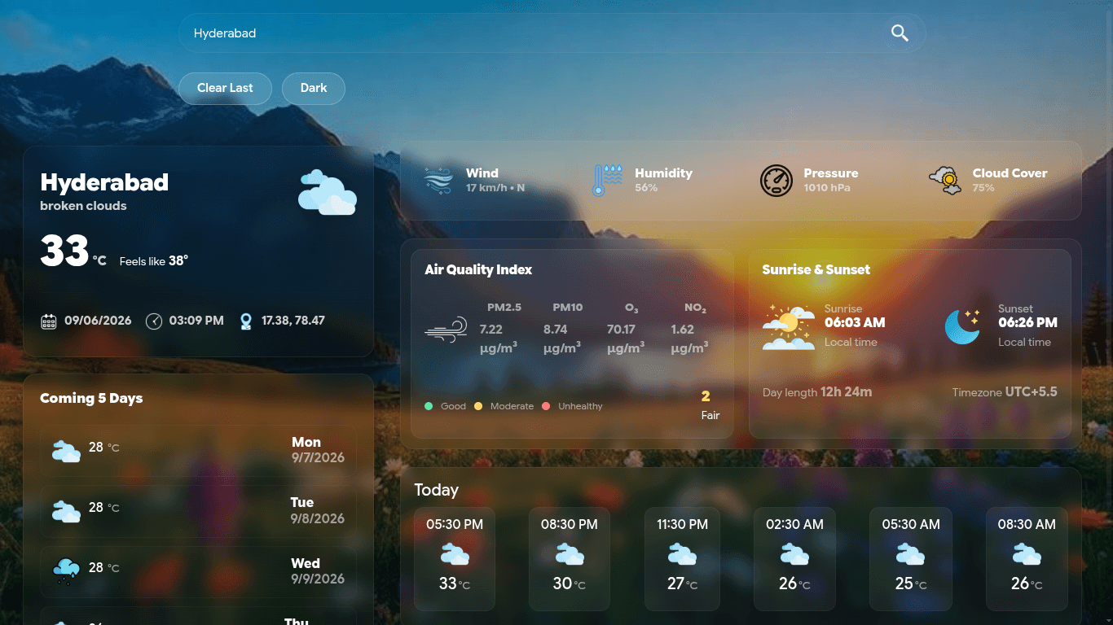Click the sunrise time 06:03 AM
Viewport: 1113px width, 625px height.
[x=855, y=322]
